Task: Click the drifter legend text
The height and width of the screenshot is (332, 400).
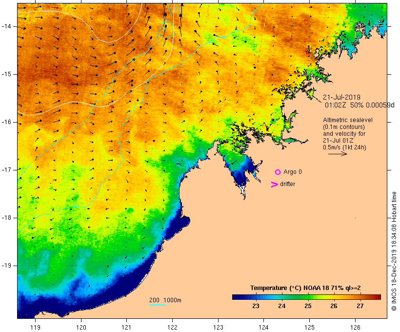Action: [x=287, y=184]
